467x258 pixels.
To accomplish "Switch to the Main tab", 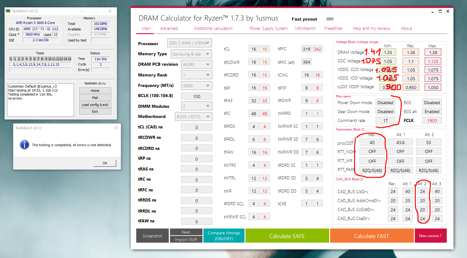I will (146, 28).
